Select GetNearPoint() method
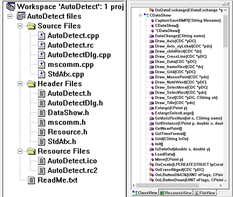 point(168,129)
